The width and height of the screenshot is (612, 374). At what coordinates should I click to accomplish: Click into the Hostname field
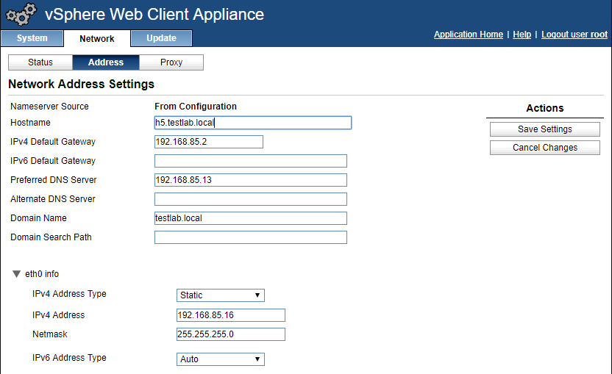pos(253,123)
